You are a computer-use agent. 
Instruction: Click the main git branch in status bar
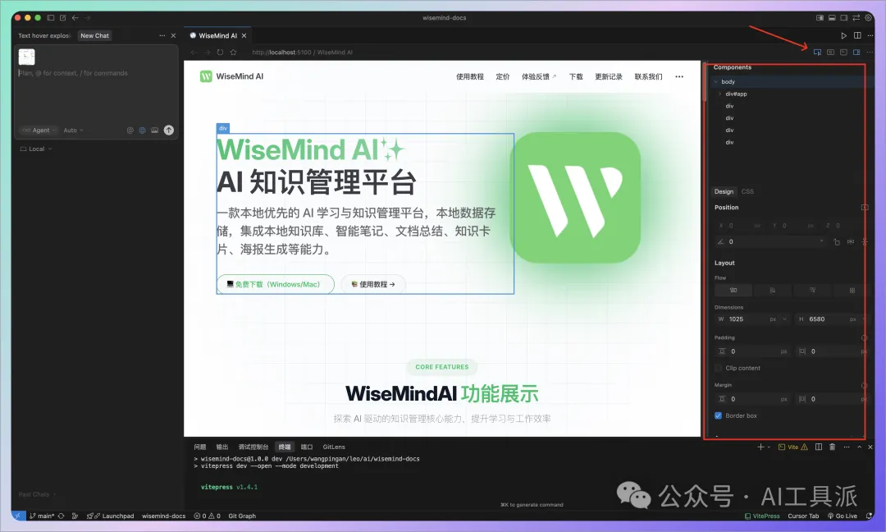42,516
